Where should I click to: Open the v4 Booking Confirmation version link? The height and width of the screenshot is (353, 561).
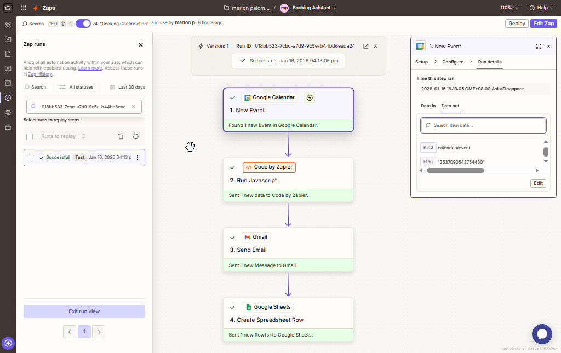click(120, 24)
